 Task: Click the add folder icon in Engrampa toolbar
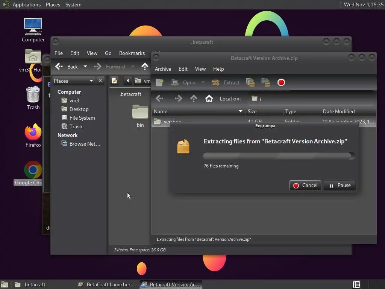[x=266, y=82]
